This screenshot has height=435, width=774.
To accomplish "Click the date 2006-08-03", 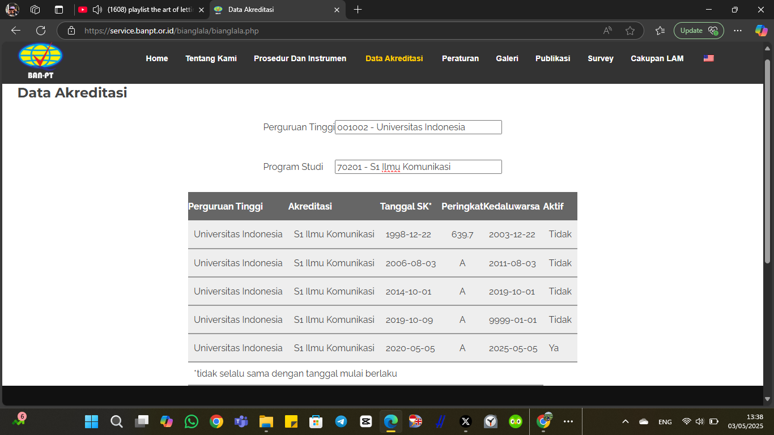I will [411, 263].
